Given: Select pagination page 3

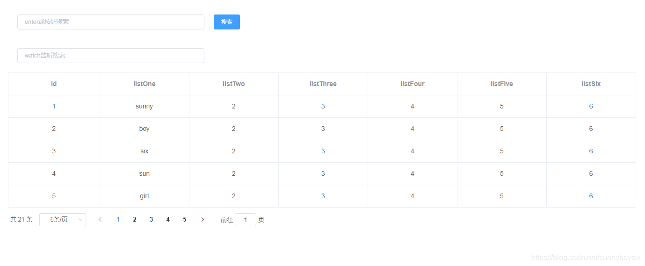Looking at the screenshot, I should [x=151, y=220].
